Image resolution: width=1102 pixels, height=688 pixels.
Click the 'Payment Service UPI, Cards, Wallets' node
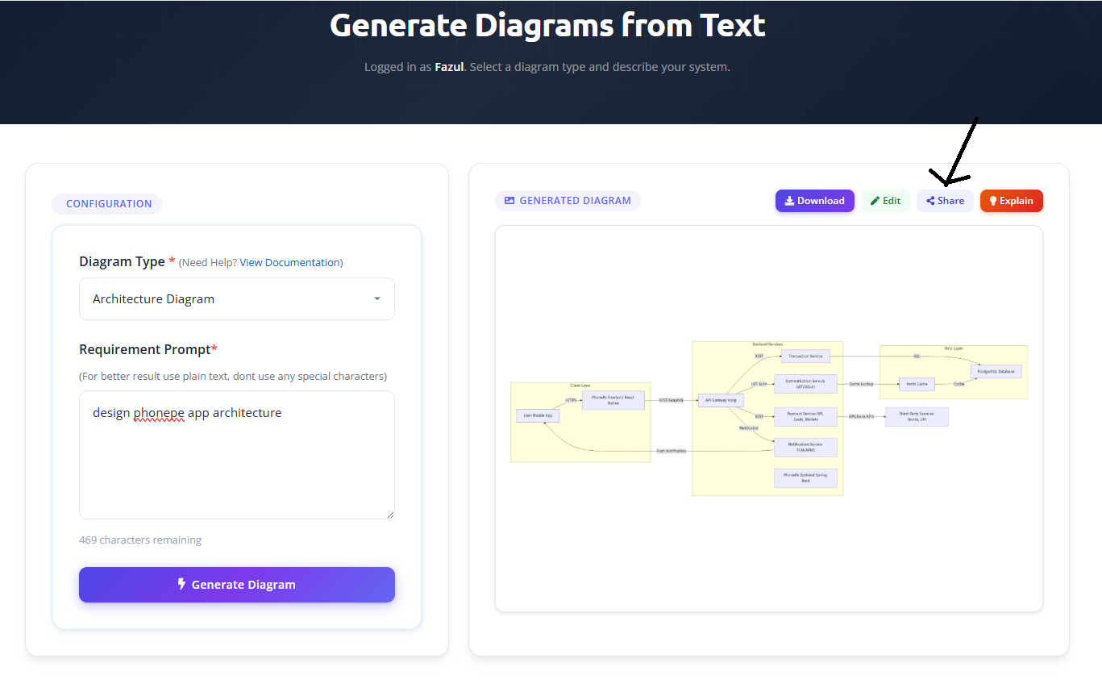click(805, 416)
